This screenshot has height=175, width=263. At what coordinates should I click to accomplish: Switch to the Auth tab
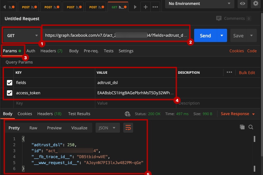pos(31,51)
